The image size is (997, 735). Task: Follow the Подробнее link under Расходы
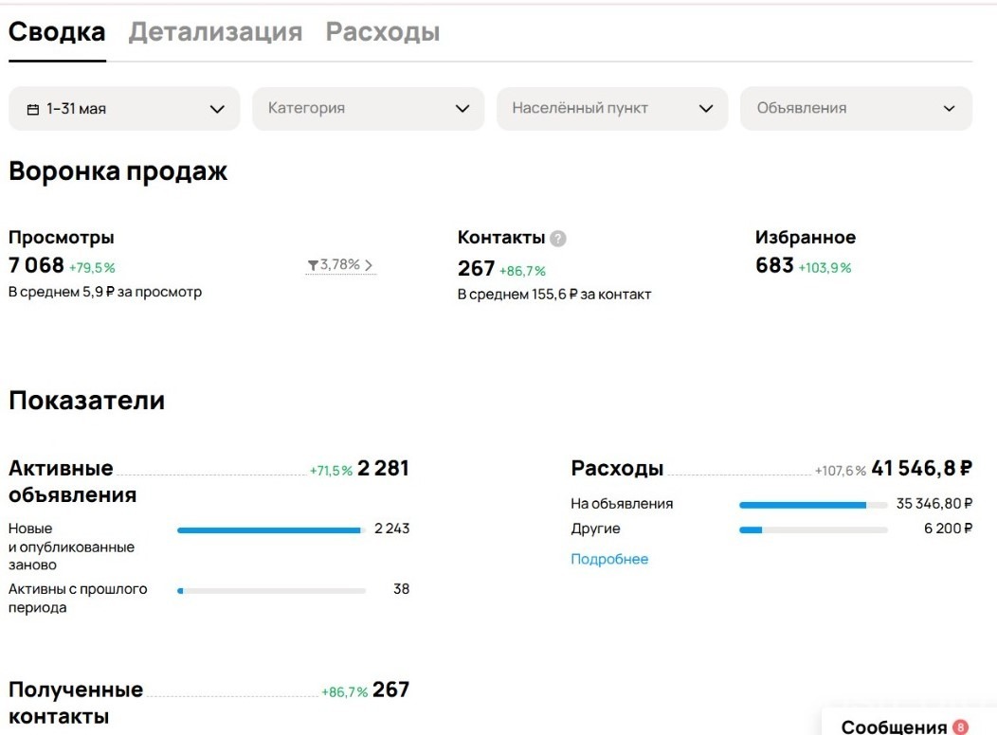point(609,559)
